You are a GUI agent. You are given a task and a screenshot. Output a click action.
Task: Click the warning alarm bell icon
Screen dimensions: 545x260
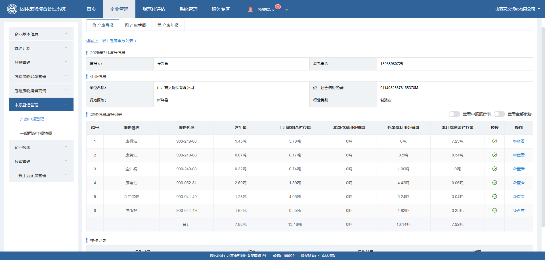[x=250, y=10]
